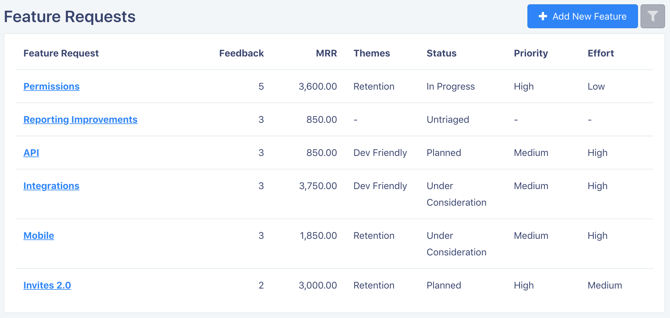This screenshot has width=670, height=318.
Task: Click Medium priority in Integrations row
Action: point(531,186)
